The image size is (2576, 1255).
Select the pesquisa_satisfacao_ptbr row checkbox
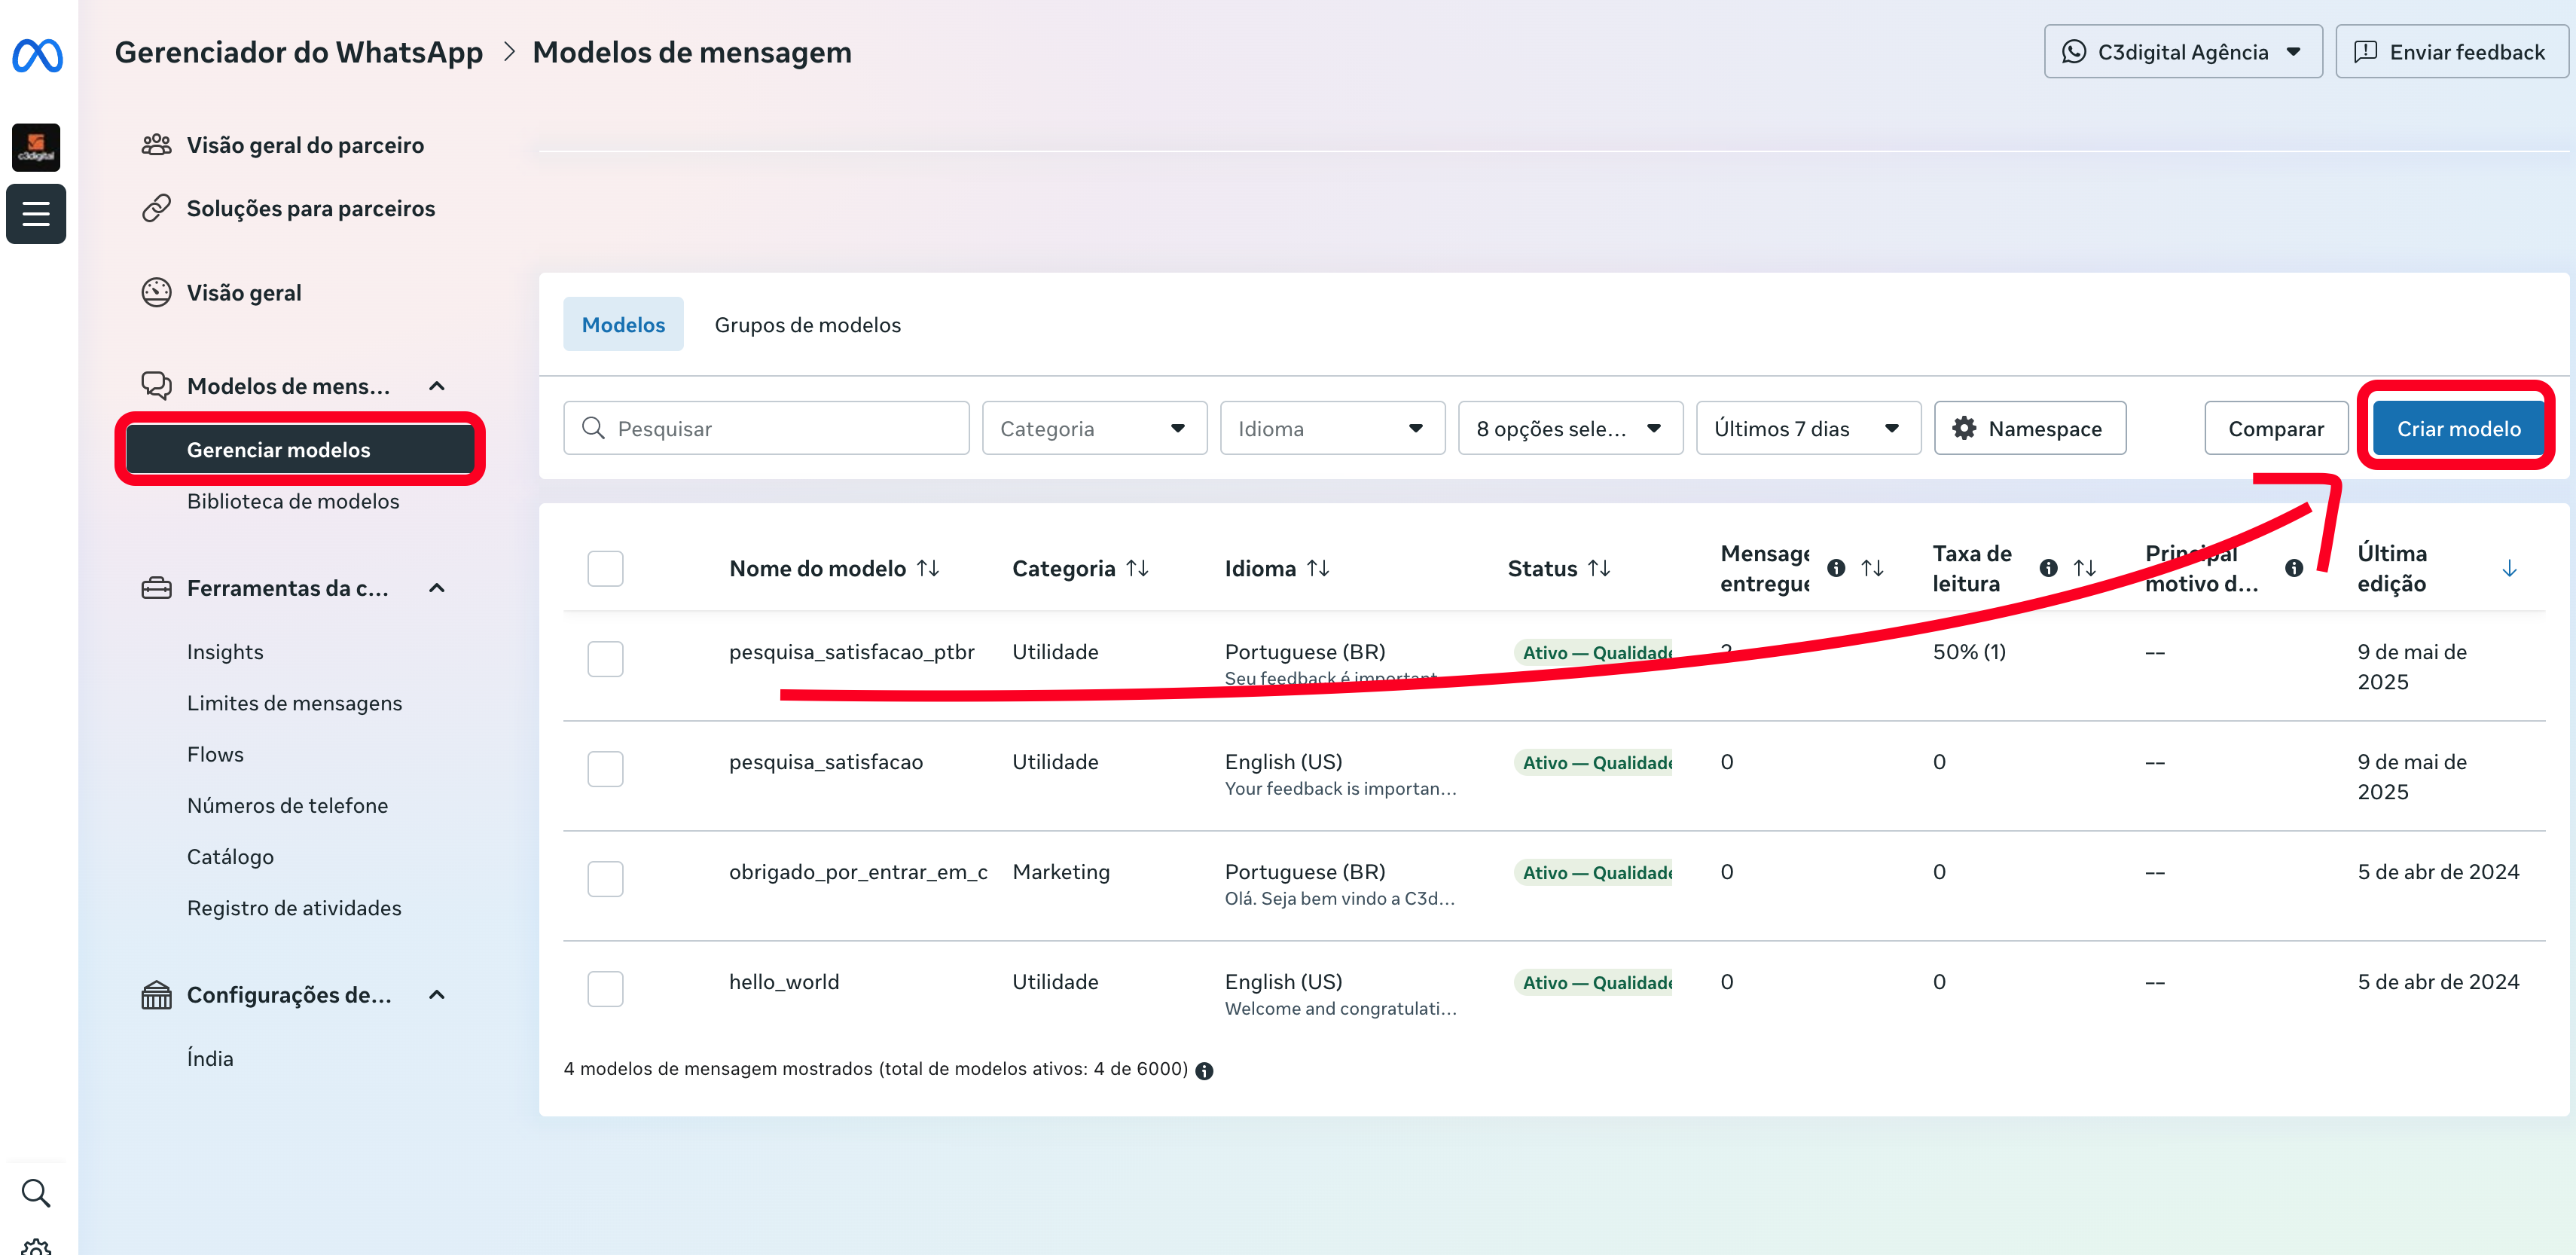pos(605,658)
